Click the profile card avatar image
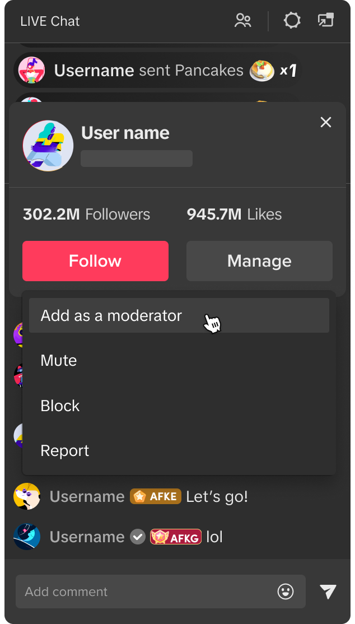This screenshot has height=624, width=355. click(x=48, y=145)
